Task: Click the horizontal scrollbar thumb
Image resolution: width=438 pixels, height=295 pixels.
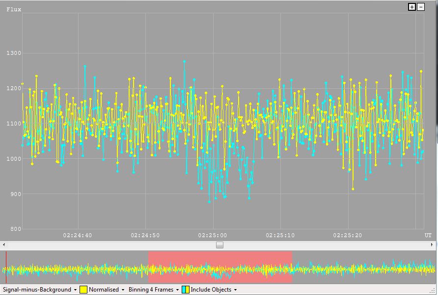Action: click(x=219, y=245)
